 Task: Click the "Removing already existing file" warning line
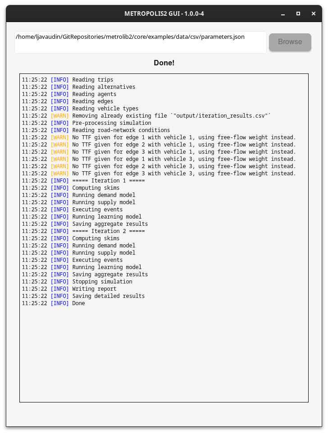pyautogui.click(x=146, y=116)
